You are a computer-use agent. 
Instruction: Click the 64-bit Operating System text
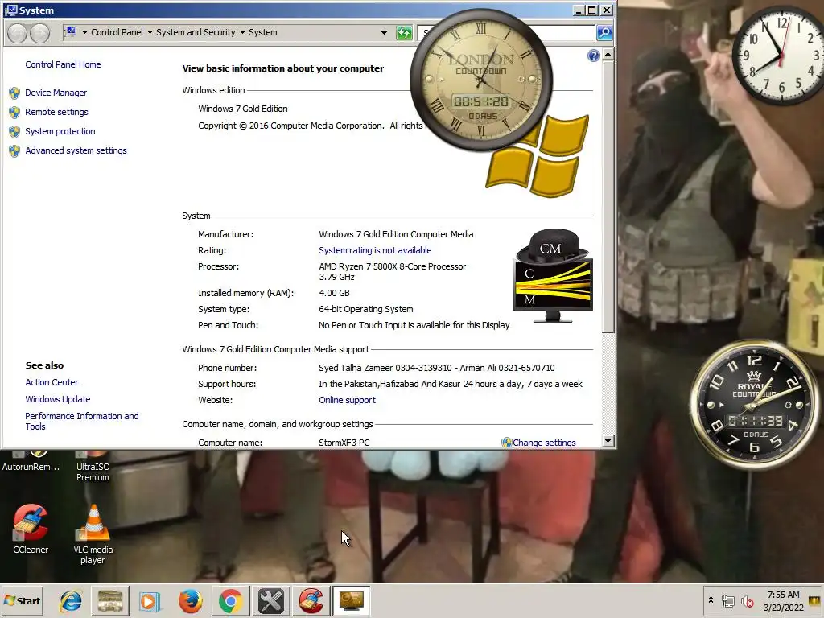click(366, 309)
